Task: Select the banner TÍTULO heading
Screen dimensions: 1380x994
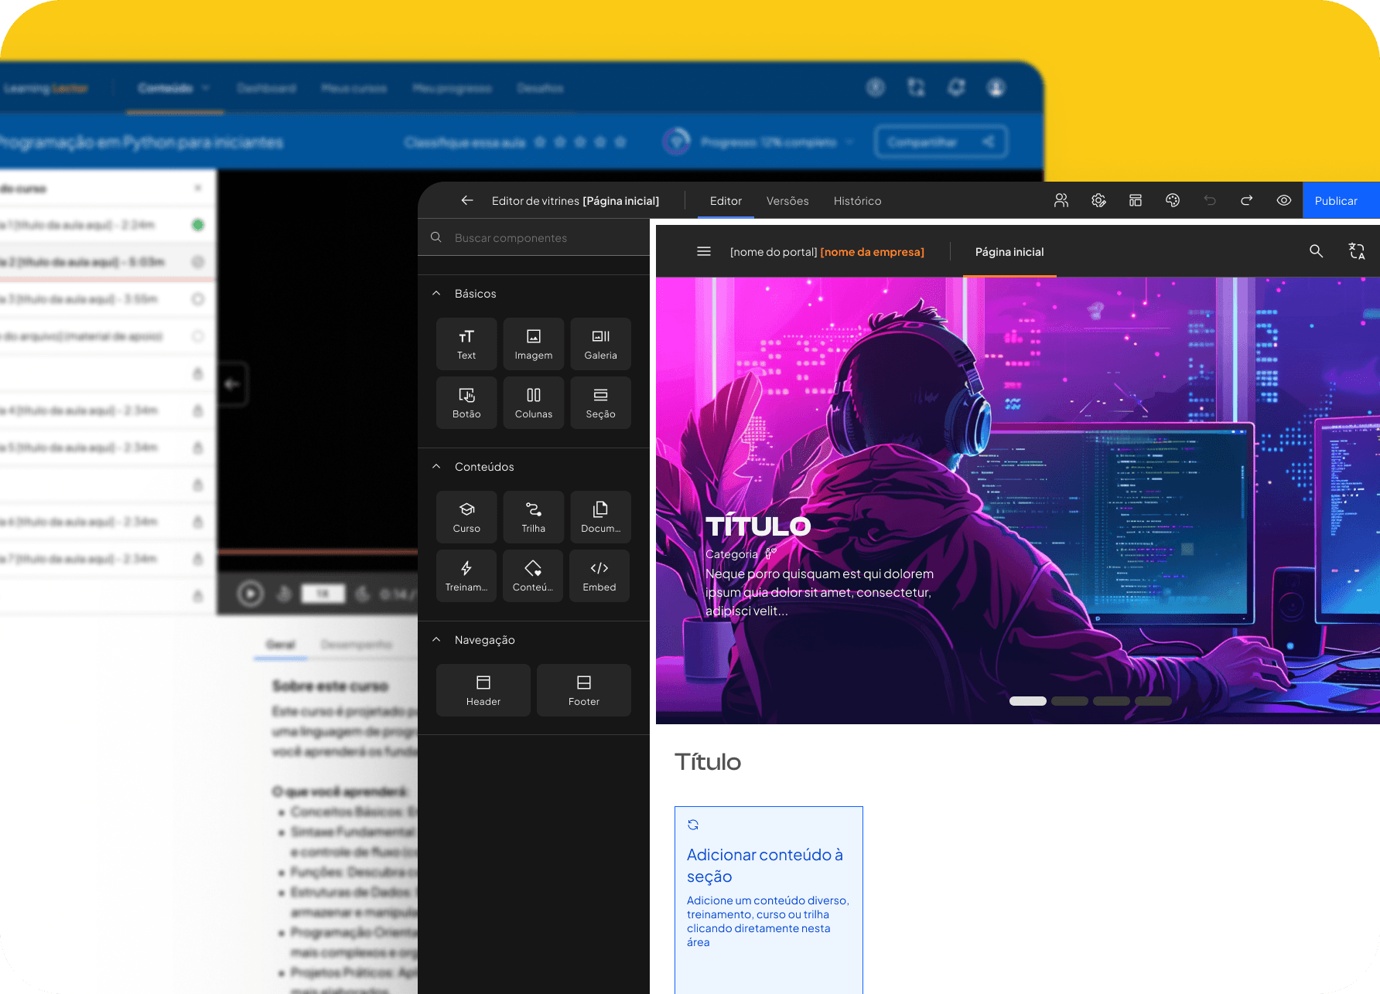Action: [x=758, y=527]
